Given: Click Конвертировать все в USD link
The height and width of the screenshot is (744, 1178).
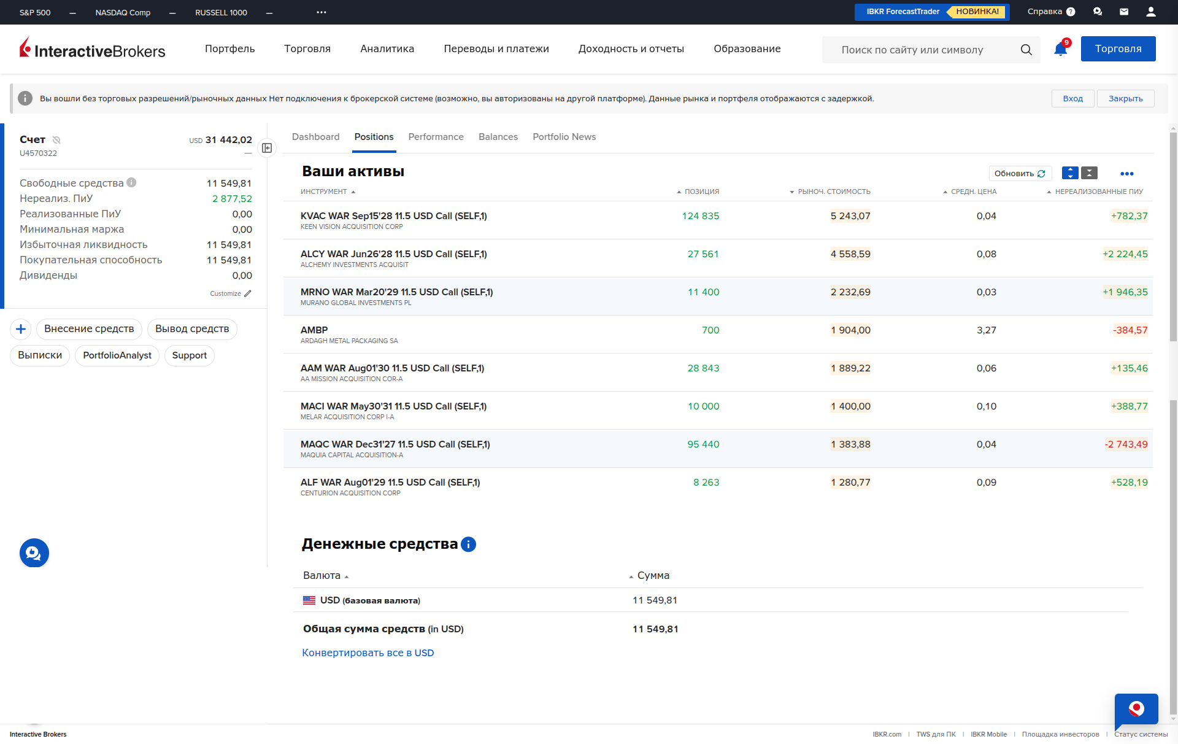Looking at the screenshot, I should click(368, 653).
